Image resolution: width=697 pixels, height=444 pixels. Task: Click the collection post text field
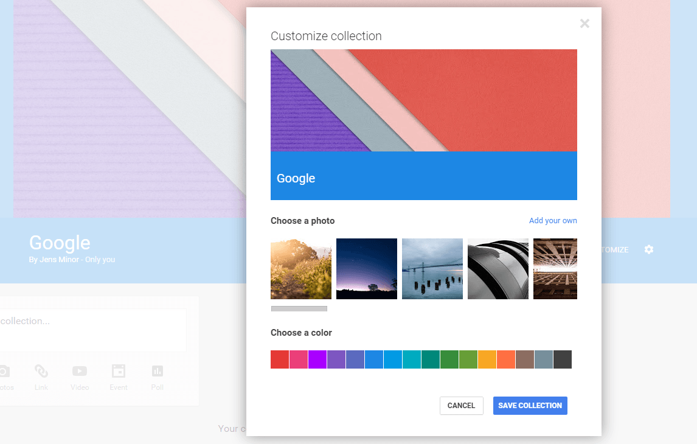coord(91,330)
